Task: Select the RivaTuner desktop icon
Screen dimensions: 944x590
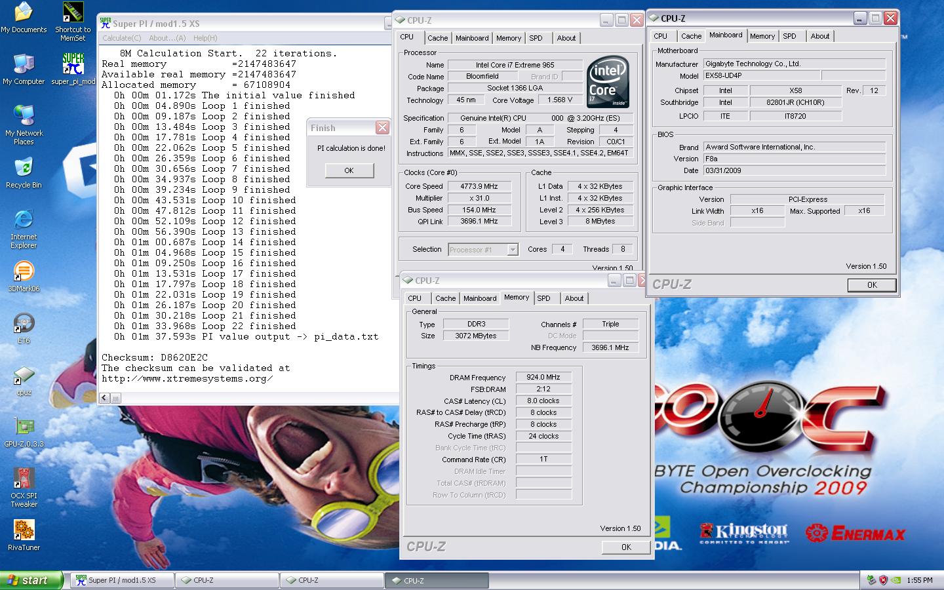Action: [24, 536]
